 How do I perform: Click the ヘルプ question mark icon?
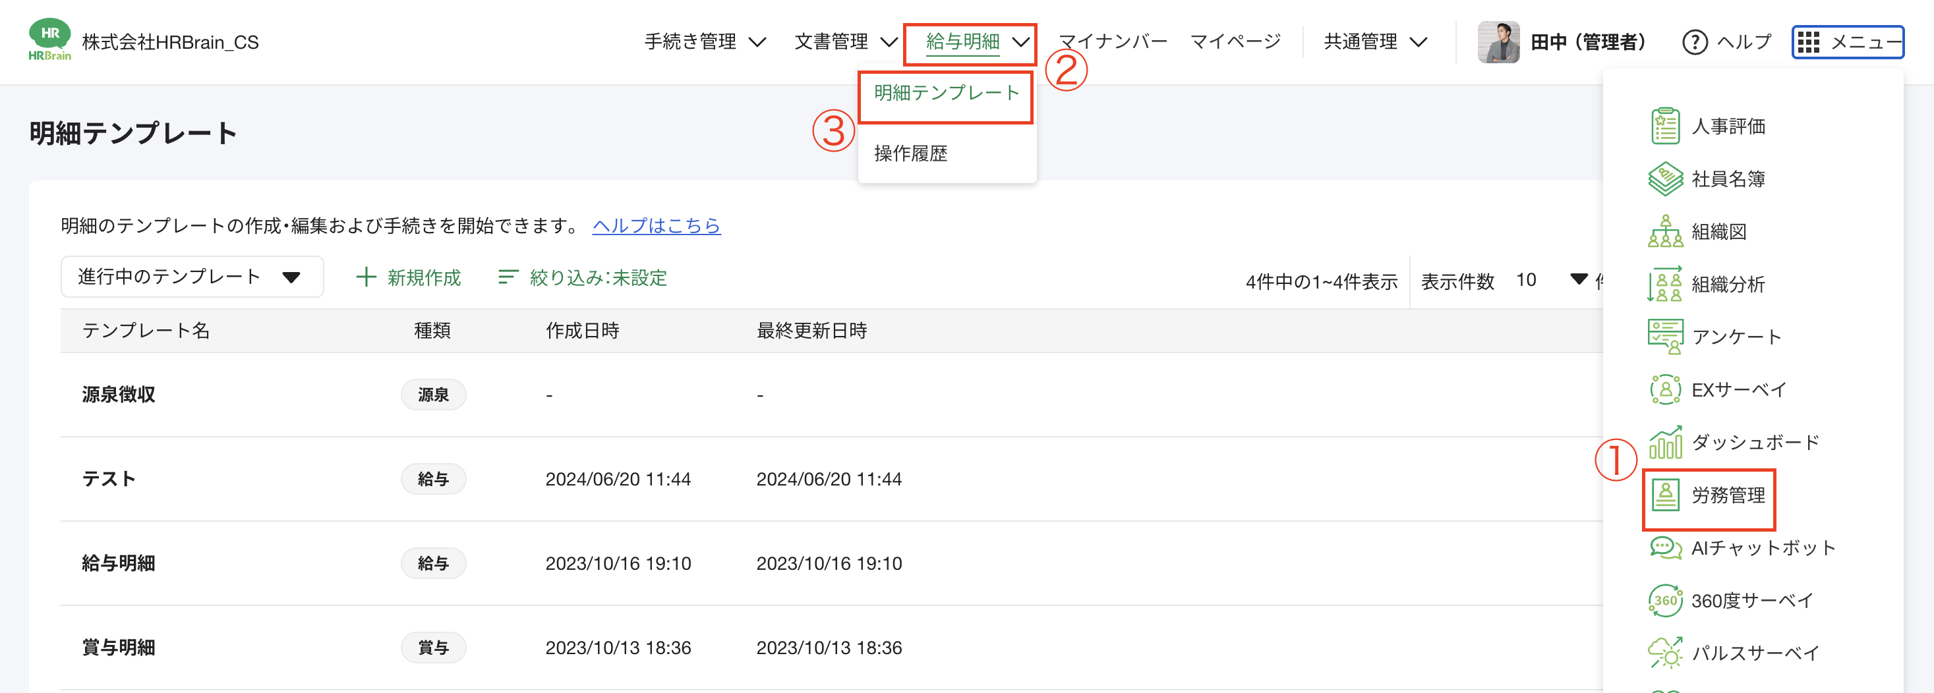(x=1695, y=42)
